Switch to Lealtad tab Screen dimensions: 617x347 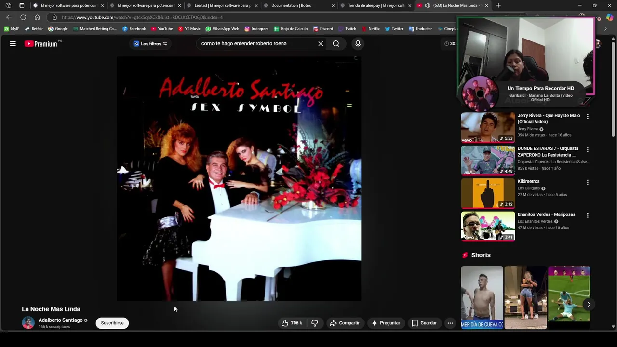pos(223,5)
